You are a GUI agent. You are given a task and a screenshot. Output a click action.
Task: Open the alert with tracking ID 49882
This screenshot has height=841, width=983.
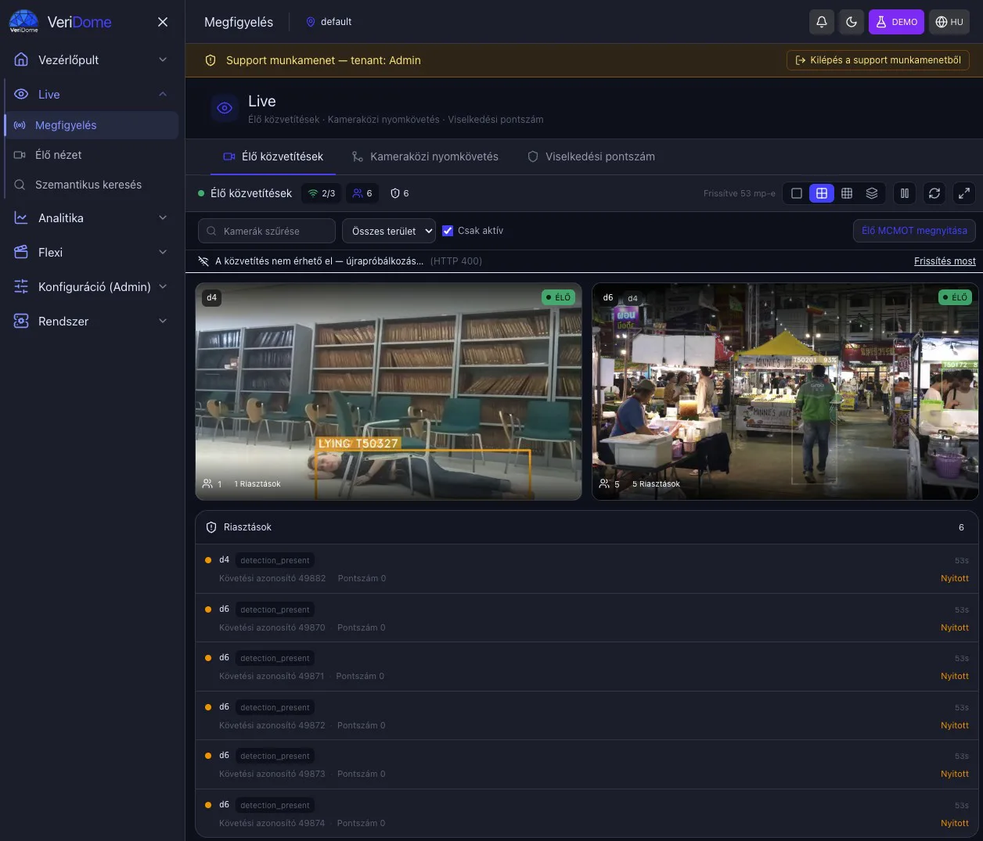tap(587, 569)
